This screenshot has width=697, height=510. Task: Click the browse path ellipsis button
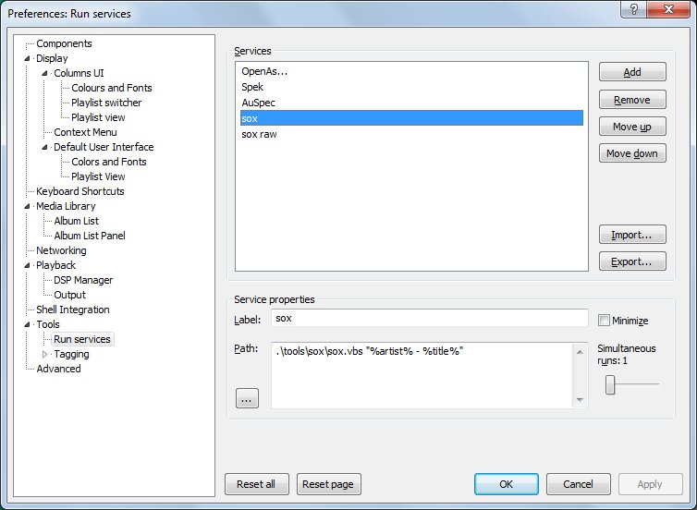(247, 398)
